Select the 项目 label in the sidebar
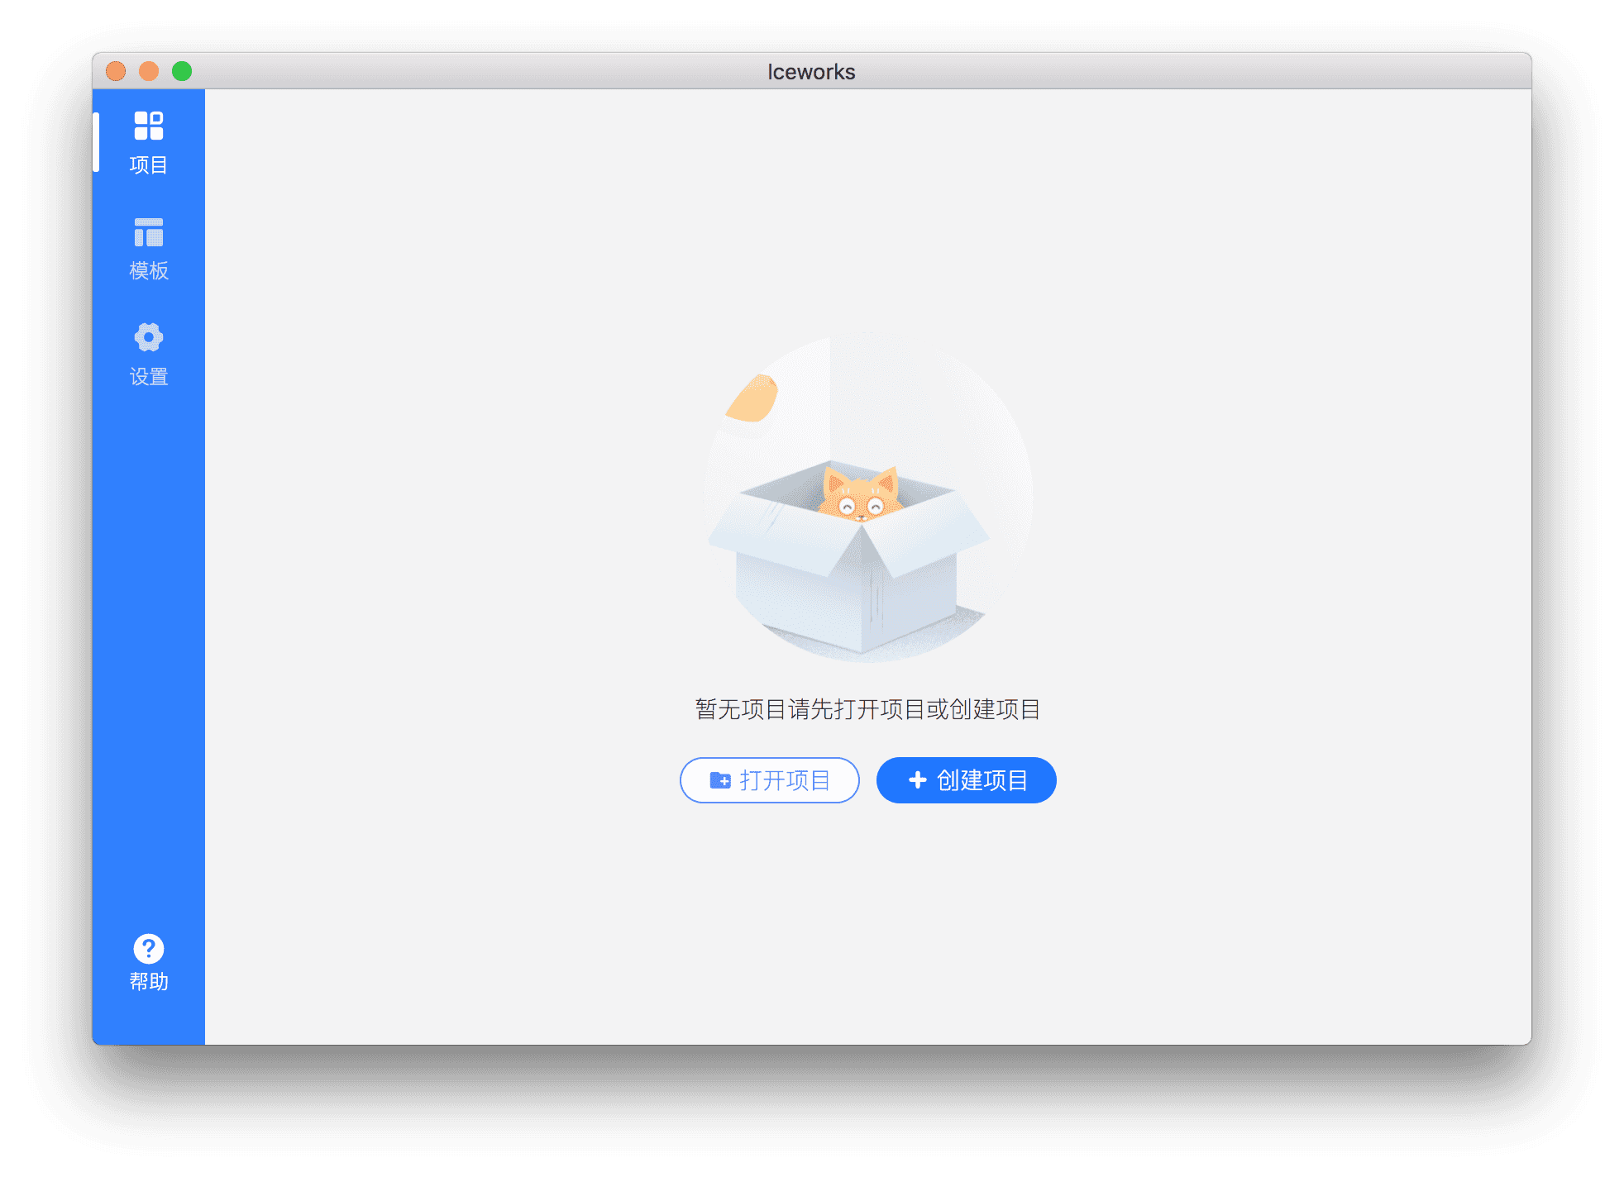 (149, 164)
